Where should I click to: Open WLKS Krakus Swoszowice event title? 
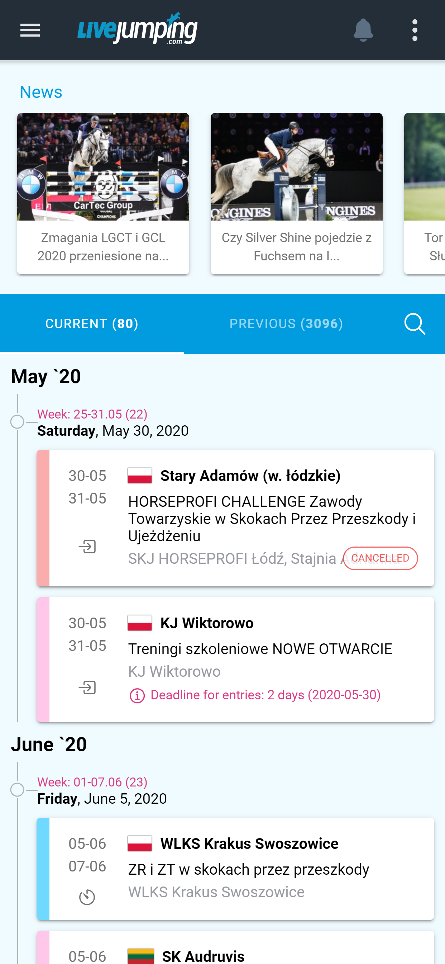(x=249, y=844)
